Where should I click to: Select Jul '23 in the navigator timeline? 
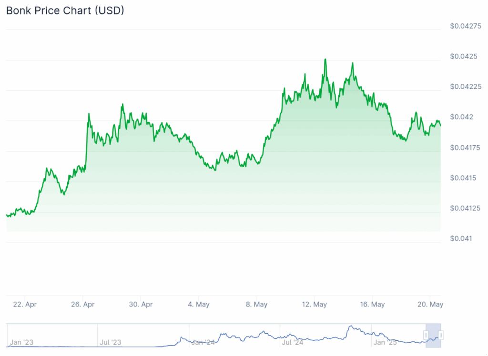(x=110, y=342)
